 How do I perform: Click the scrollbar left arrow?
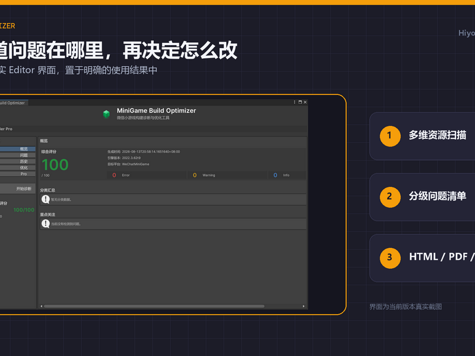click(42, 306)
